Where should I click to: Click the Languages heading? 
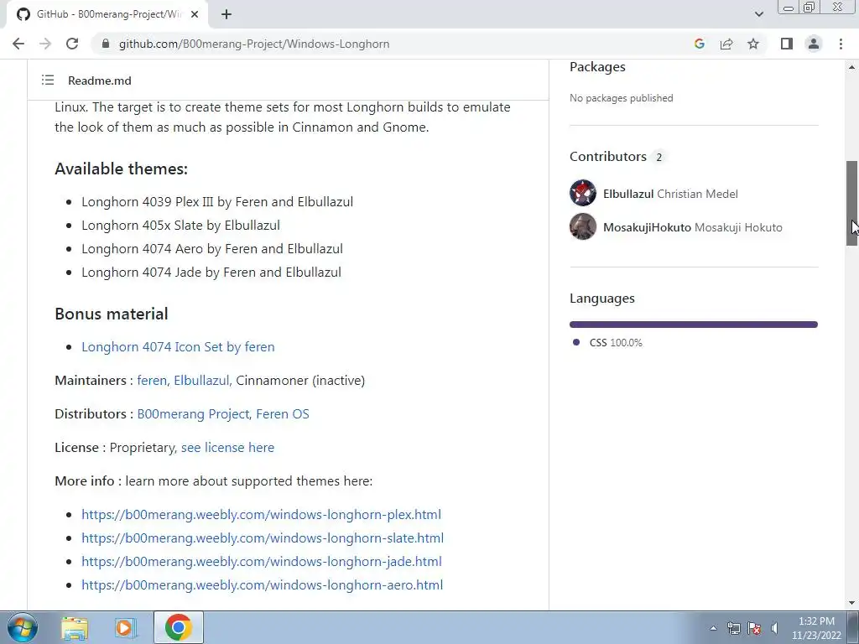coord(602,299)
